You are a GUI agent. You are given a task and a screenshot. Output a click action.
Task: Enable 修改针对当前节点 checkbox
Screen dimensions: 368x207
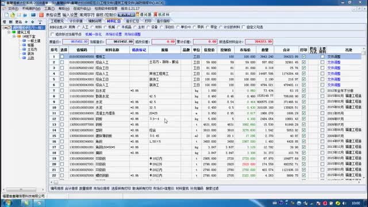pyautogui.click(x=52, y=34)
